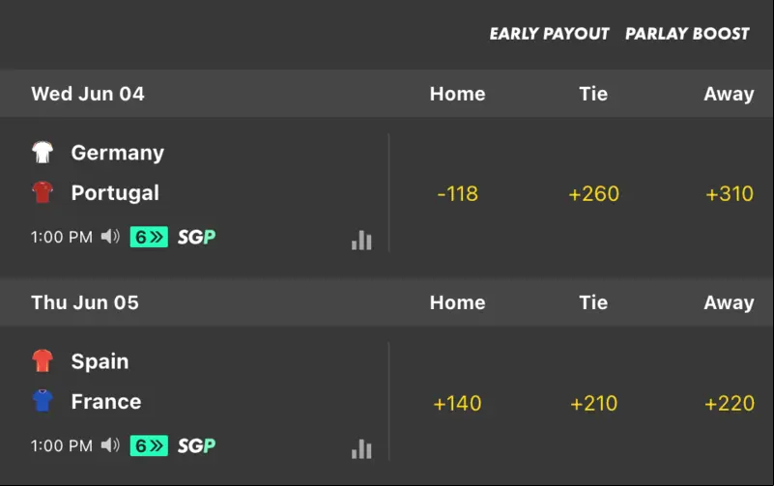Select the +260 tie odds

[x=594, y=193]
